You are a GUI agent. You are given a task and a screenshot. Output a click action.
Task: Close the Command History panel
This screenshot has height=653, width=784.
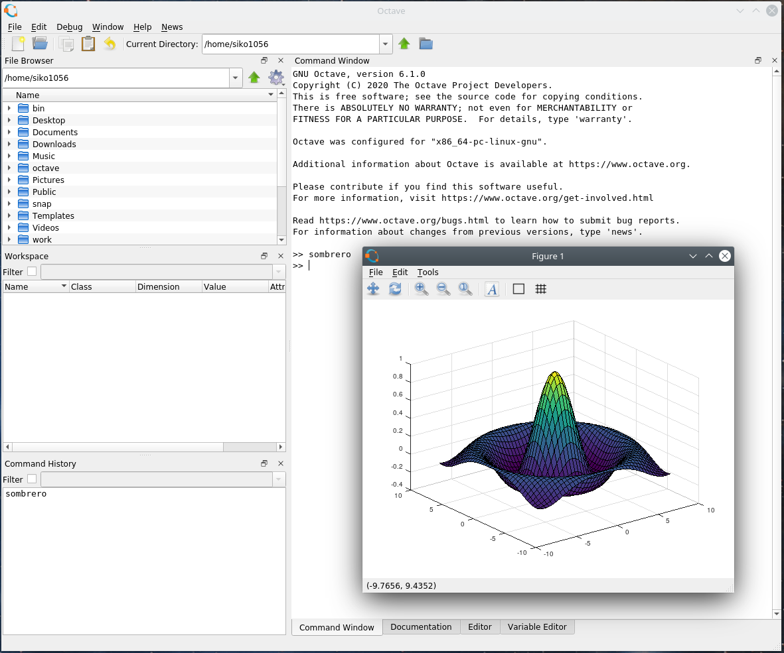pos(281,463)
